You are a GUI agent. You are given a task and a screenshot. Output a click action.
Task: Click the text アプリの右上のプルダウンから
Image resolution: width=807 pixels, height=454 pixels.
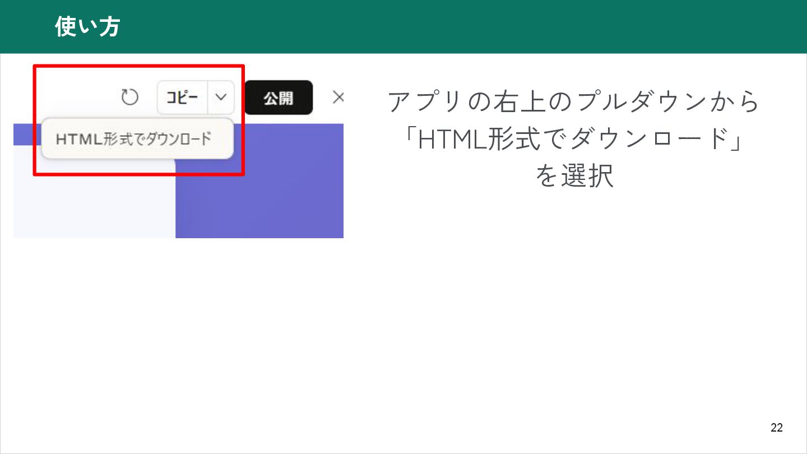[x=574, y=102]
